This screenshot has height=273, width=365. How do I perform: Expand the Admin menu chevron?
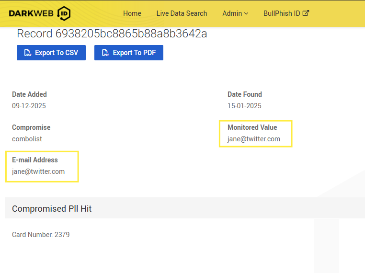tap(246, 13)
